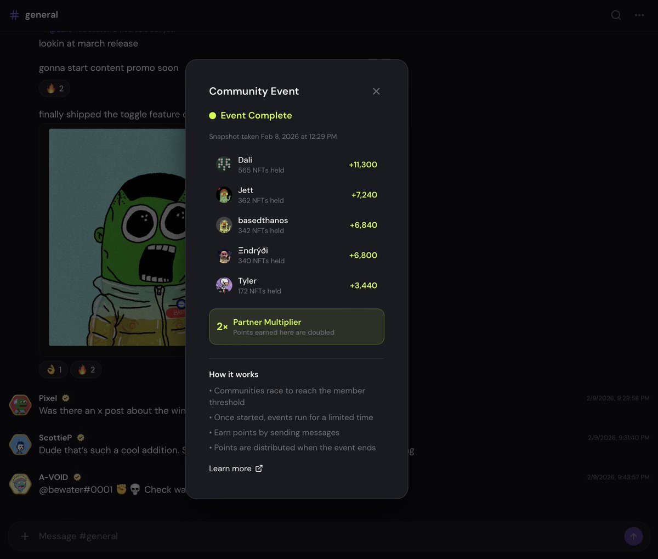Click ScottieP's verified badge
This screenshot has height=559, width=658.
[81, 438]
